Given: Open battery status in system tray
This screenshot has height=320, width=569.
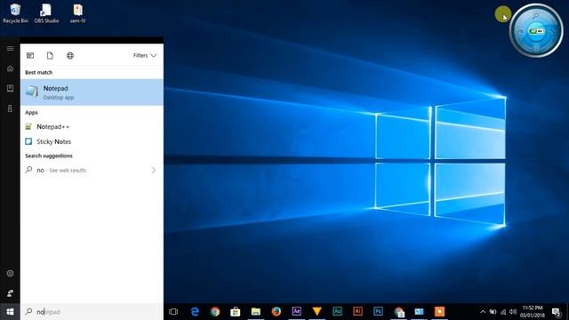Looking at the screenshot, I should [493, 312].
